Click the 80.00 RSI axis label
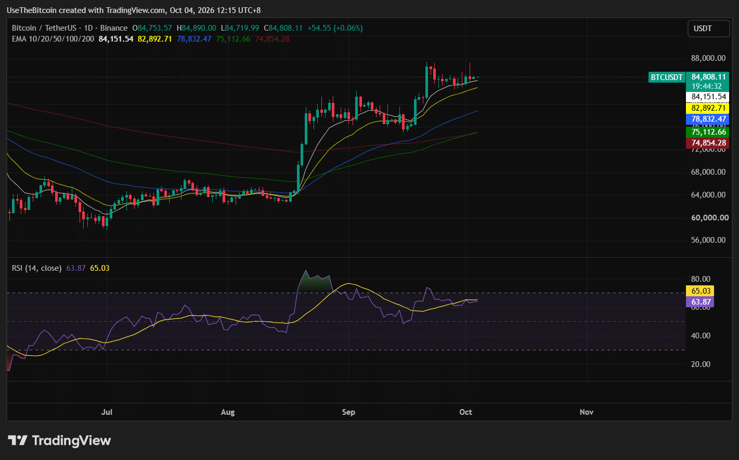739x460 pixels. pyautogui.click(x=701, y=279)
